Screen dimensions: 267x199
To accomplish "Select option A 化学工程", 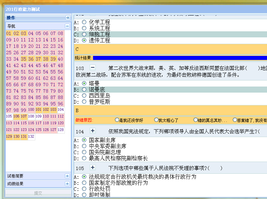I will pyautogui.click(x=84, y=22).
